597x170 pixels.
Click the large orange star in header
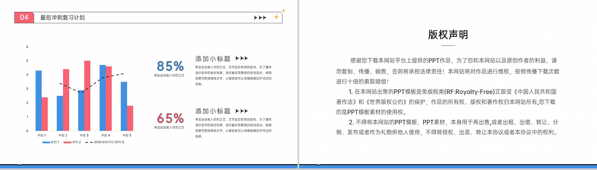(x=277, y=17)
